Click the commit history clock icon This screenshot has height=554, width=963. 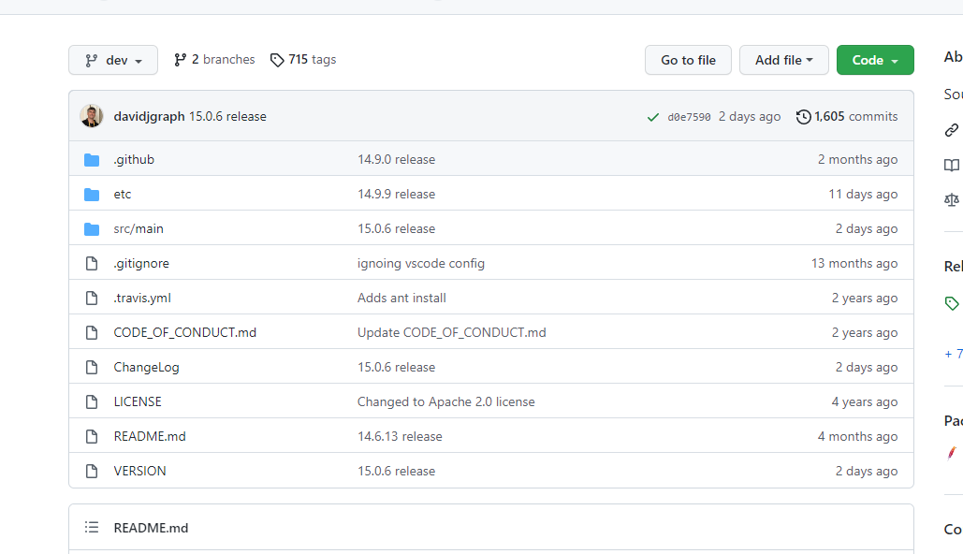pos(803,117)
